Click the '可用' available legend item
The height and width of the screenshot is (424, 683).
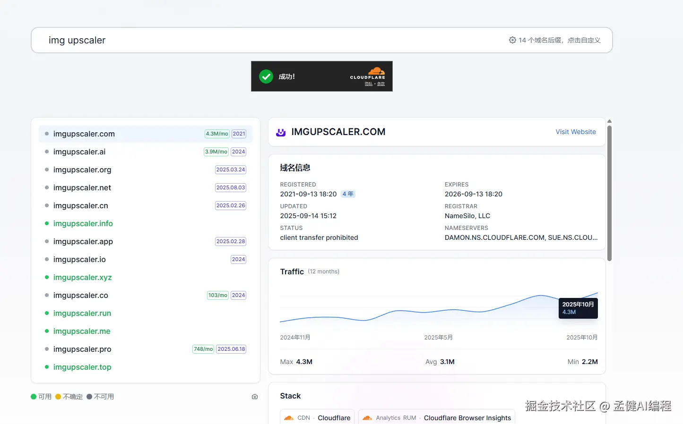pos(41,397)
